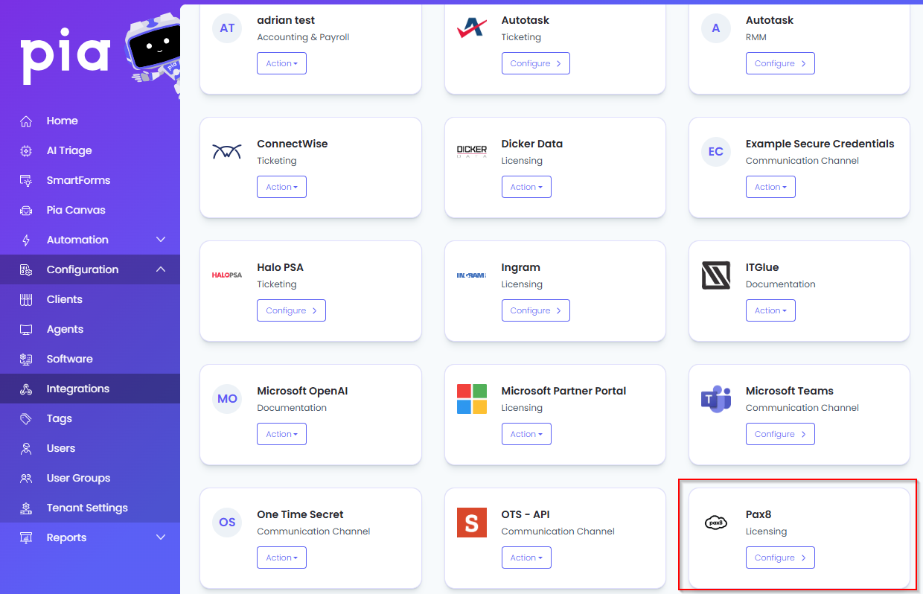Click the Reports presentation icon
This screenshot has height=594, width=923.
click(26, 537)
